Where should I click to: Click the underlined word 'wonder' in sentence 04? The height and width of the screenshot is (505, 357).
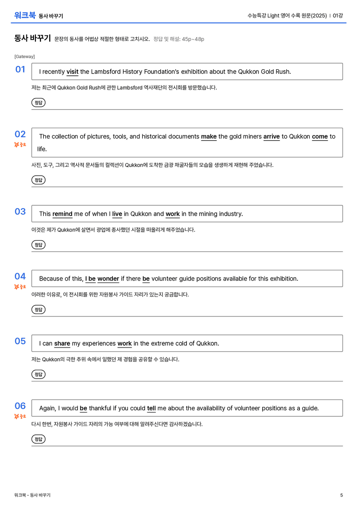click(x=108, y=279)
